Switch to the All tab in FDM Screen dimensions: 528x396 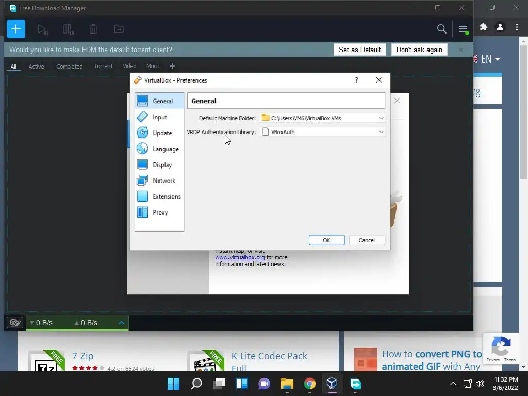13,67
